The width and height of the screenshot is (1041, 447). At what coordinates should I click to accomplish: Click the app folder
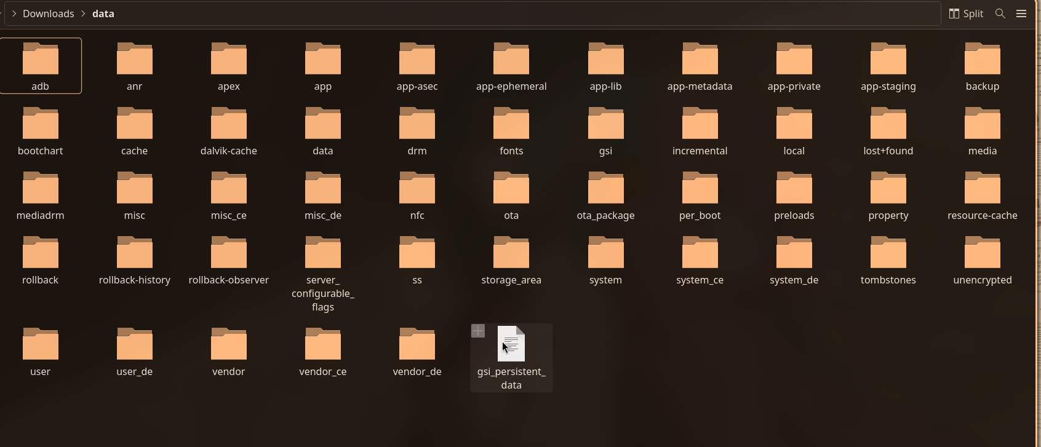(x=323, y=66)
